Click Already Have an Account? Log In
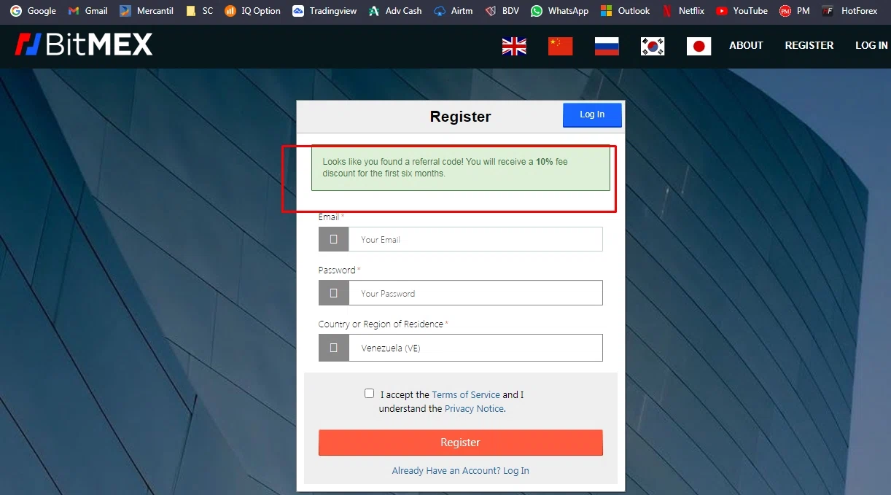The width and height of the screenshot is (891, 495). 461,471
